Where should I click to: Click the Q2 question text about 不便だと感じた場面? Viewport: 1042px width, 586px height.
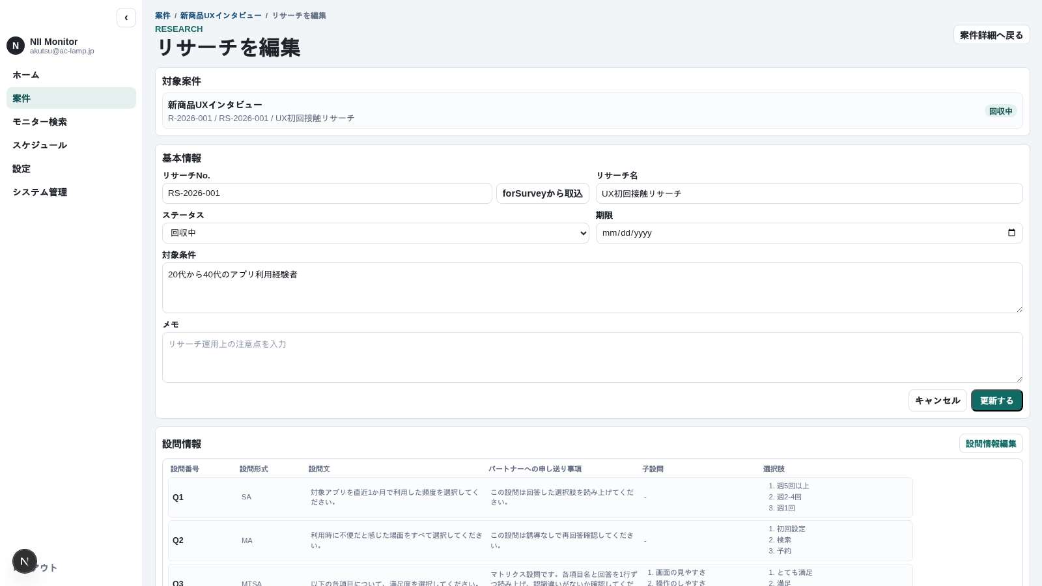396,540
